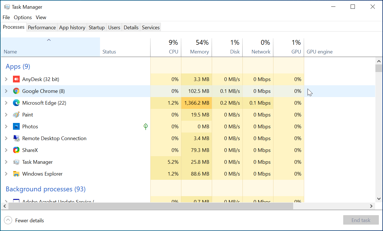Screen dimensions: 383x231
Task: Click the 0.1 Mbps network cell
Action: click(x=258, y=103)
